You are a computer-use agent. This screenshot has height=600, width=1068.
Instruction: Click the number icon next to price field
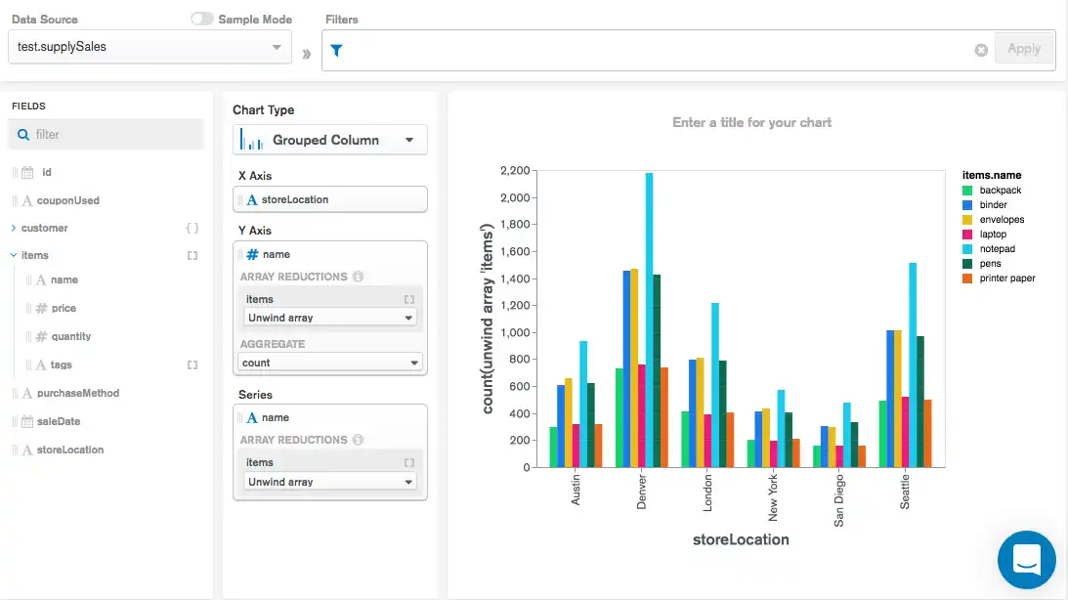pyautogui.click(x=41, y=308)
